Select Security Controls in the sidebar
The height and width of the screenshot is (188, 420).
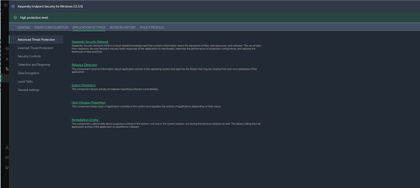tap(29, 56)
